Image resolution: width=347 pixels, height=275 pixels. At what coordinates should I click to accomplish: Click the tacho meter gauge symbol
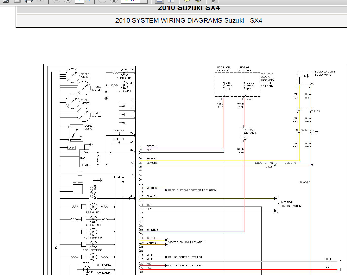click(84, 88)
